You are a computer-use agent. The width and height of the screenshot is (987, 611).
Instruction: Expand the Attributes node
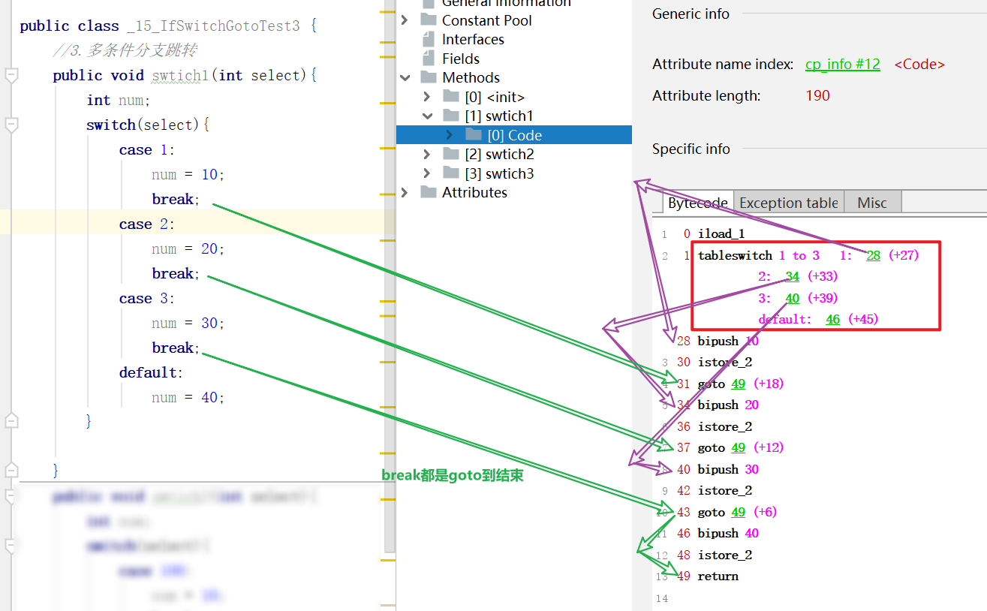[405, 192]
